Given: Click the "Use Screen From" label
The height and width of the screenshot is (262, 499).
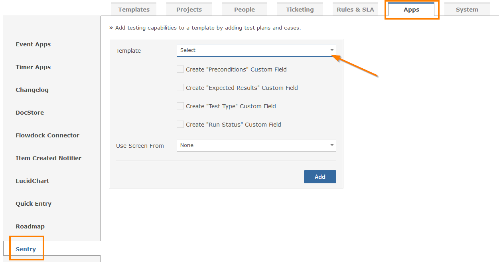Looking at the screenshot, I should pyautogui.click(x=140, y=146).
